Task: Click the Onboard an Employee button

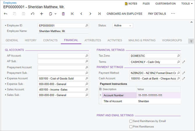Action: 124,14
